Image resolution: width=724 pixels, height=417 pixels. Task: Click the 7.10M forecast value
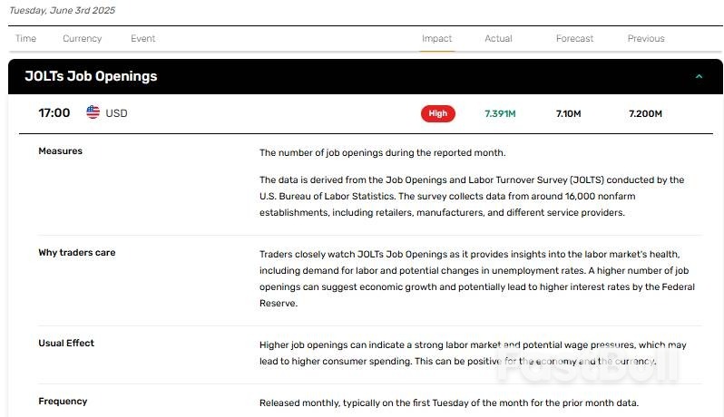pos(570,114)
